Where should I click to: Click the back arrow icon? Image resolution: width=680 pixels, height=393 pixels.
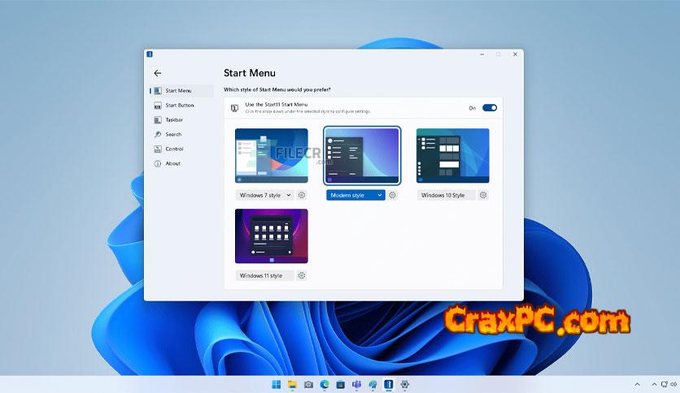click(x=158, y=73)
